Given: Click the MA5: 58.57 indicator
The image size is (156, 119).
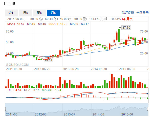Looking at the screenshot, I should click(16, 24).
